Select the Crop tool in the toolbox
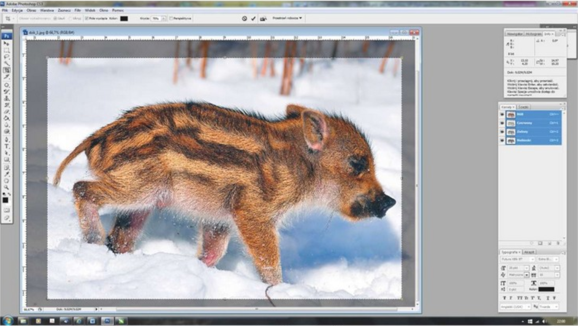The height and width of the screenshot is (326, 578). (7, 70)
